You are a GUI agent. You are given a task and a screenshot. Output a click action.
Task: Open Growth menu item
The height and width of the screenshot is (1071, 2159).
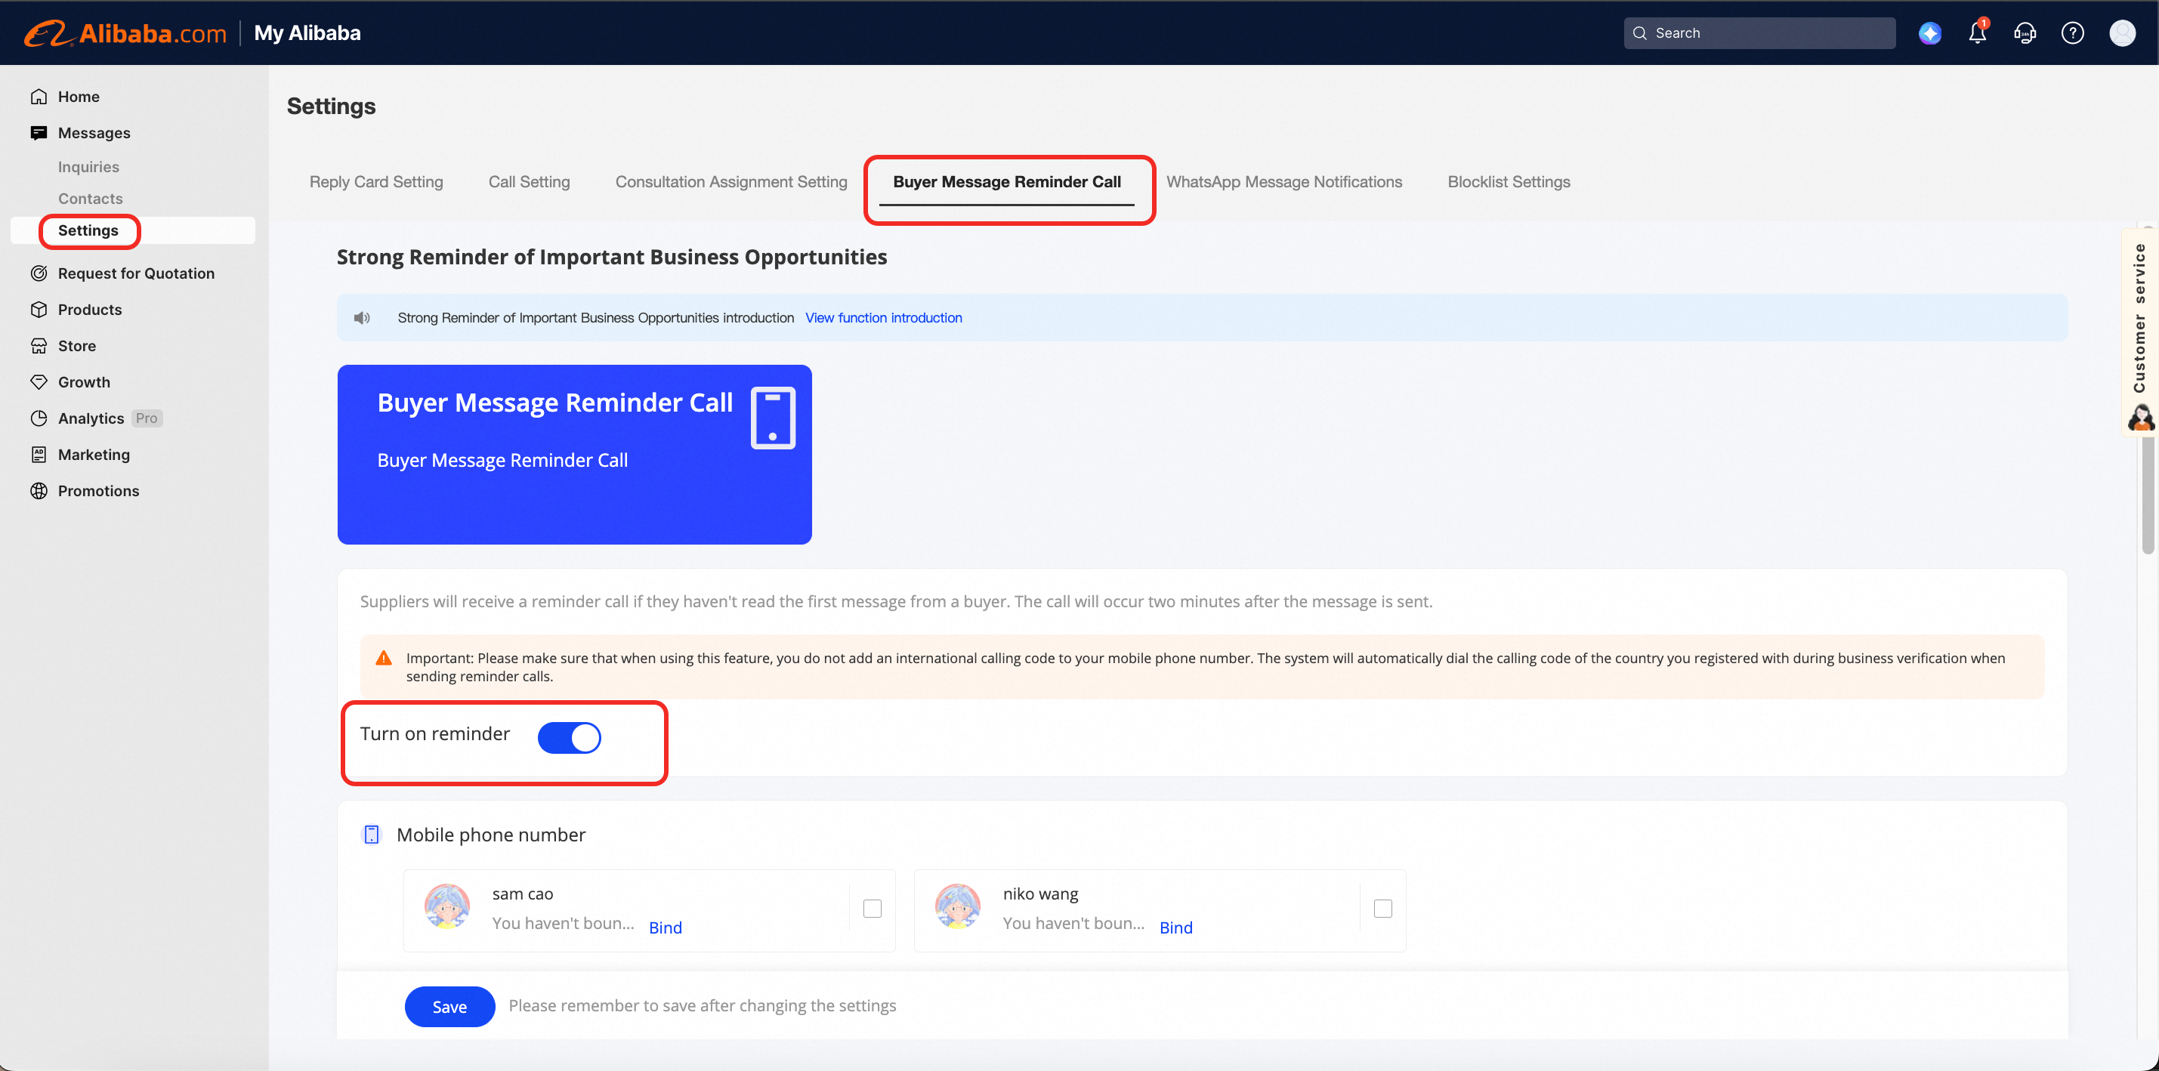click(x=83, y=381)
